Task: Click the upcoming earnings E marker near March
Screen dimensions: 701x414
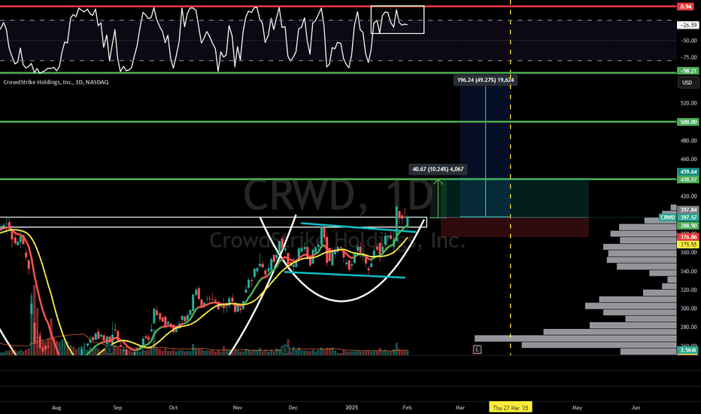Action: (477, 349)
